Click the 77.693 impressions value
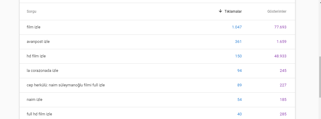 point(280,27)
